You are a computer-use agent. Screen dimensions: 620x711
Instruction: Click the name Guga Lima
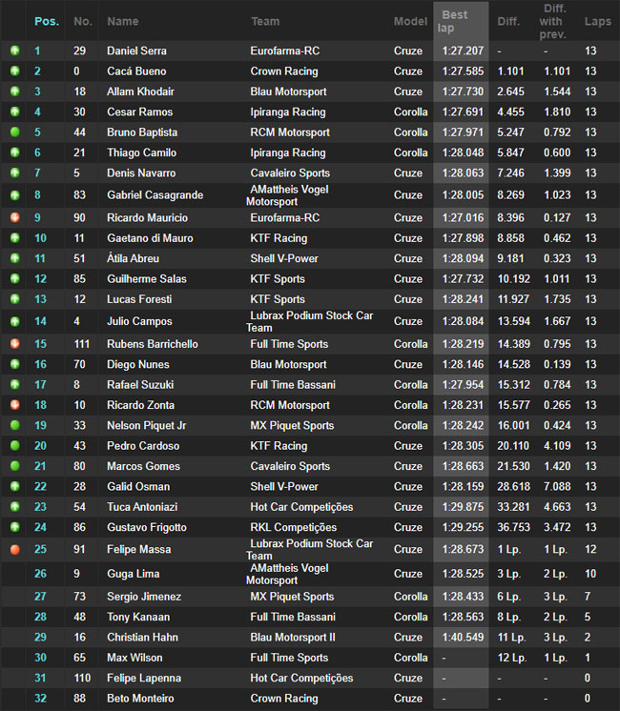(134, 574)
